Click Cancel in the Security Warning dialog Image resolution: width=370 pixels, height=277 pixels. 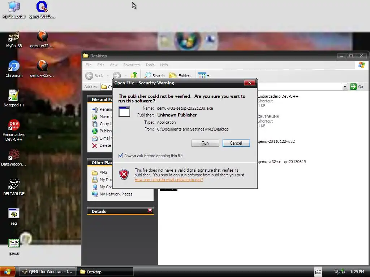pos(236,143)
